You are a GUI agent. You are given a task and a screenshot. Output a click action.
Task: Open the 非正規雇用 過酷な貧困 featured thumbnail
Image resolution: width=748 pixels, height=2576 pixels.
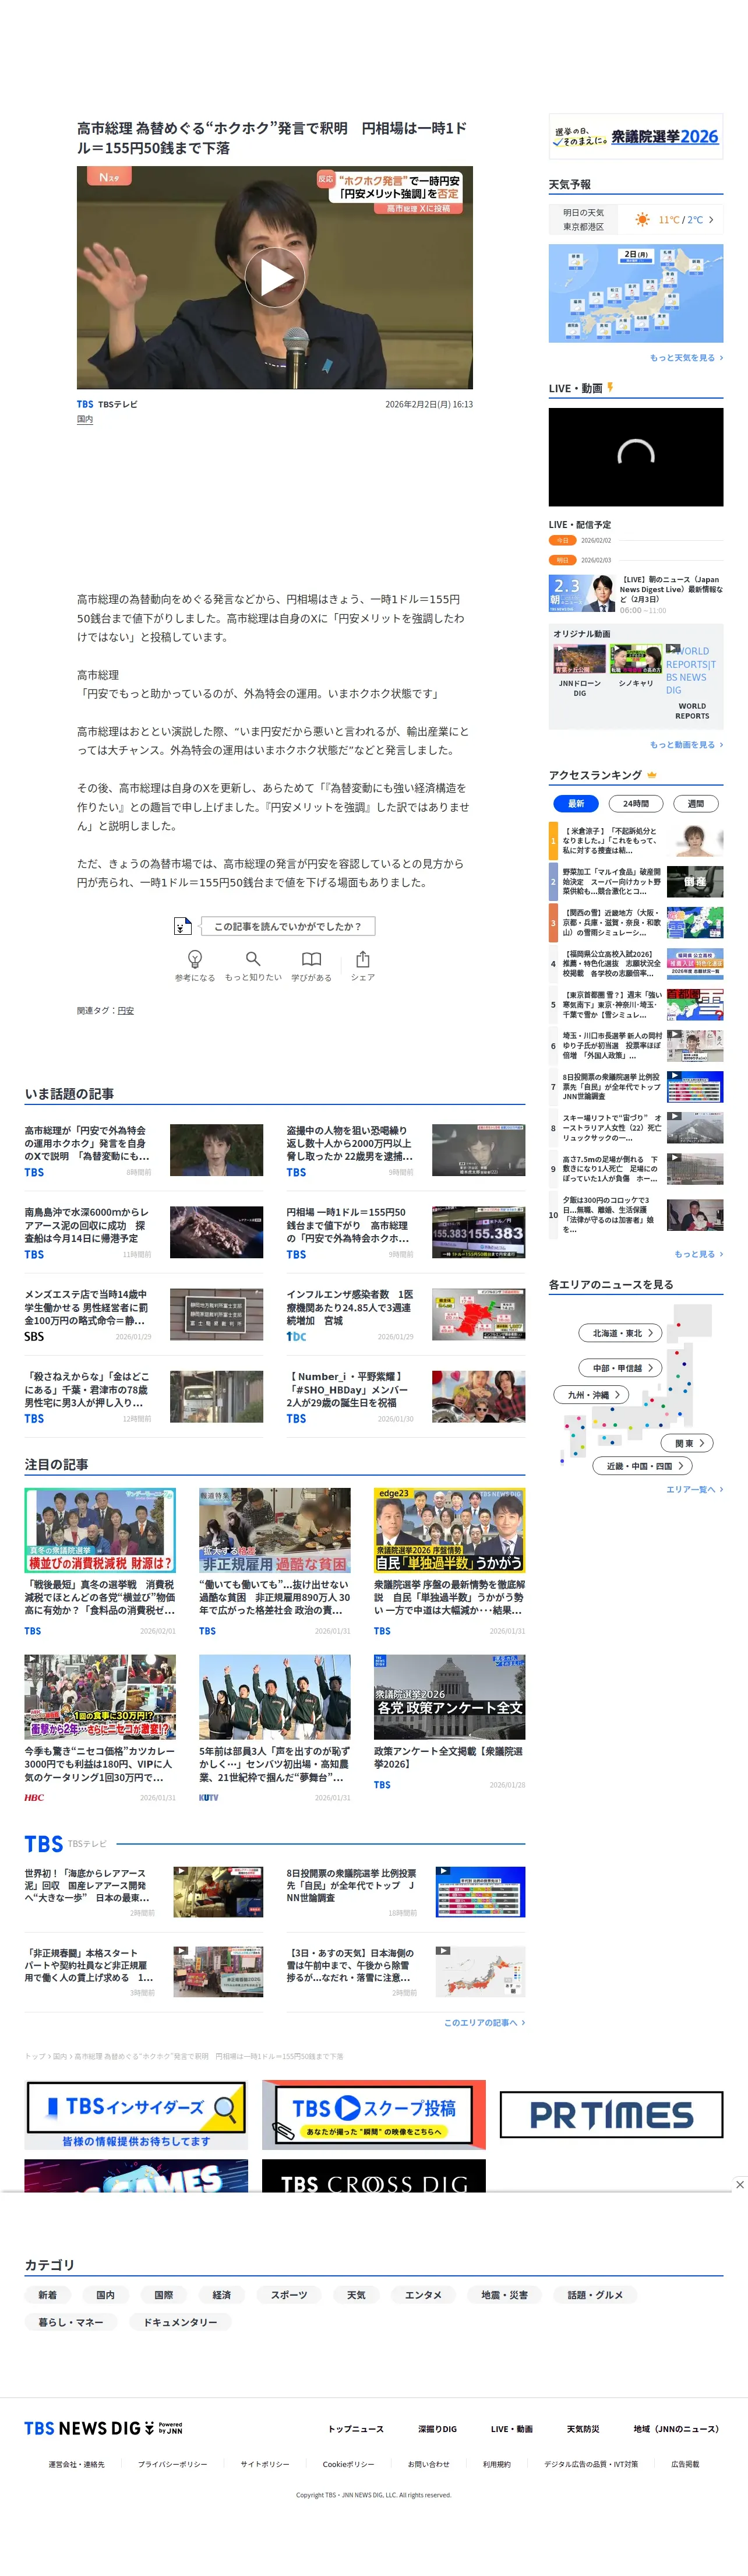pos(275,1530)
